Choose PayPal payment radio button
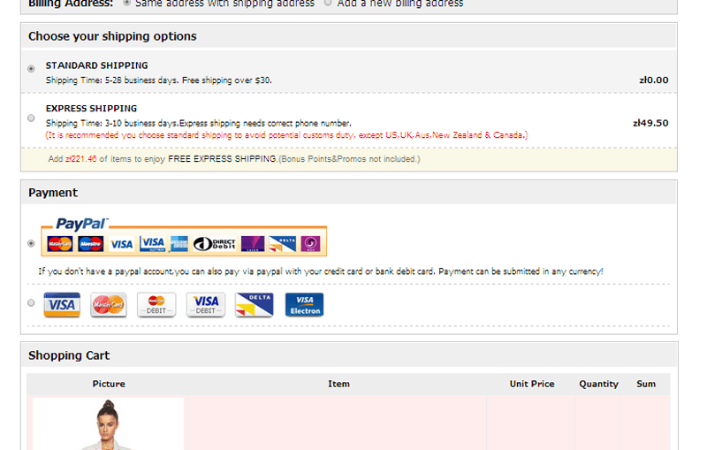The height and width of the screenshot is (450, 707). [31, 243]
